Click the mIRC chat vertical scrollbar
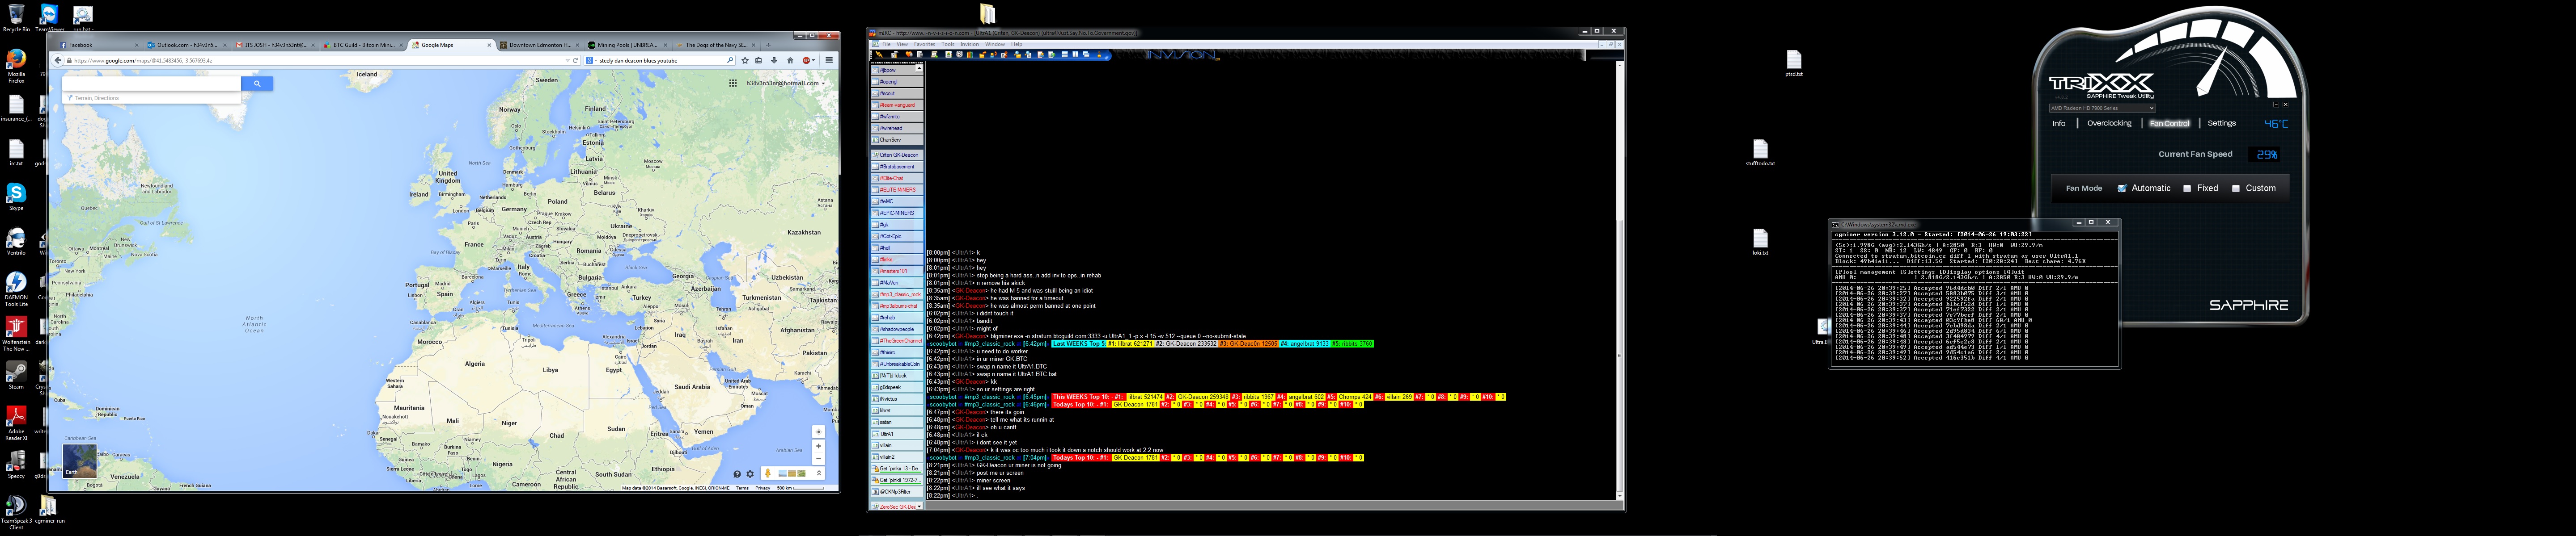The image size is (2576, 536). [1620, 280]
